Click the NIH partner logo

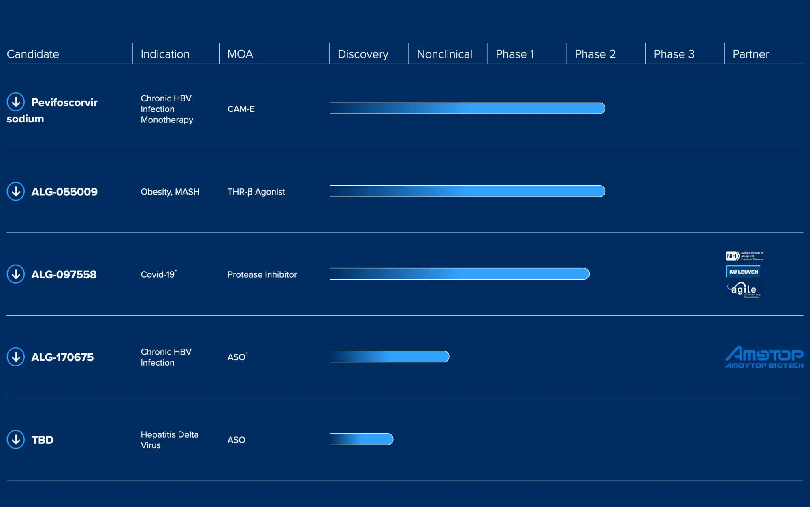[x=744, y=256]
